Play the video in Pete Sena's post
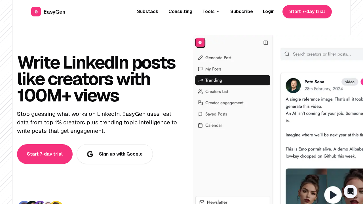Screen dimensions: 363x204 333,195
